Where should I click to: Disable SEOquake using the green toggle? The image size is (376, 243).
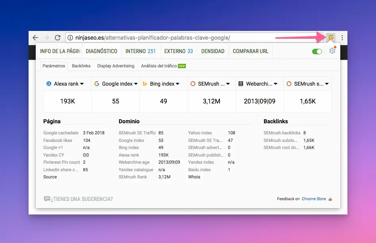(316, 51)
